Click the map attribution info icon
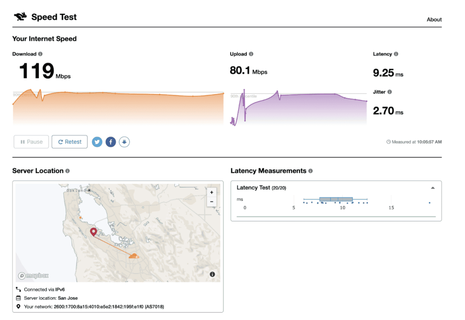 pyautogui.click(x=212, y=274)
